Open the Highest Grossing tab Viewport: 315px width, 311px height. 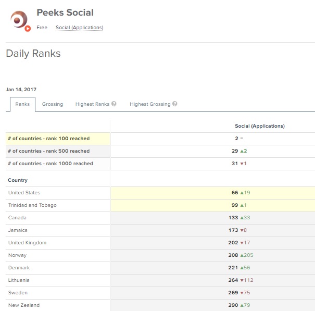[150, 104]
